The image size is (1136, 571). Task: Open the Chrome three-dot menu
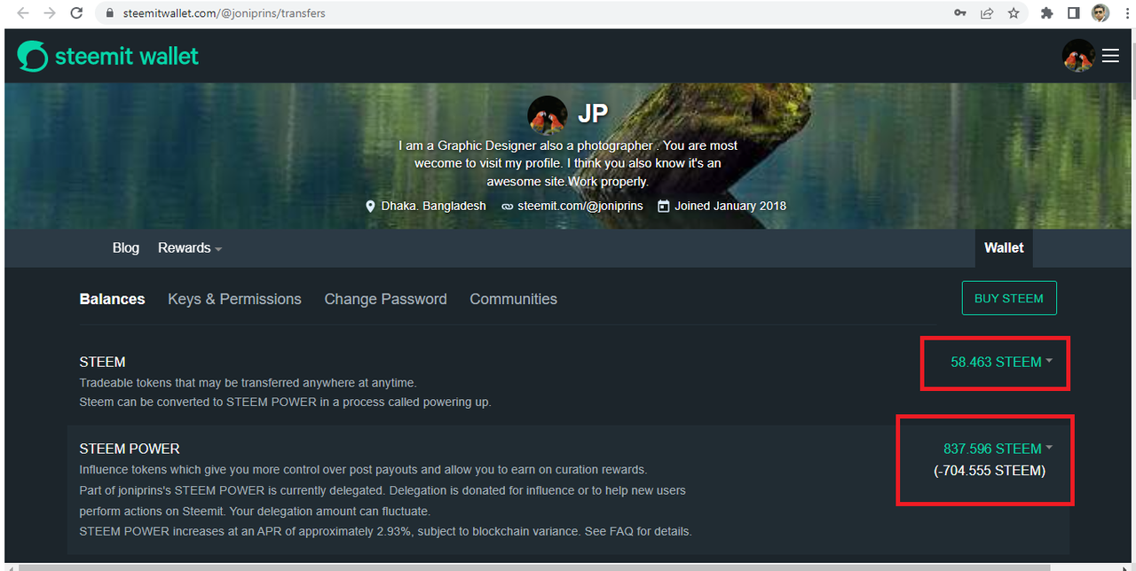pyautogui.click(x=1125, y=13)
